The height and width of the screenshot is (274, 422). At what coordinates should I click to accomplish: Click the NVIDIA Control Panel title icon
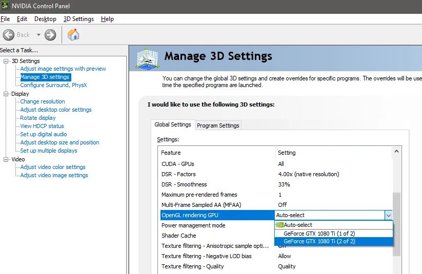pyautogui.click(x=5, y=6)
